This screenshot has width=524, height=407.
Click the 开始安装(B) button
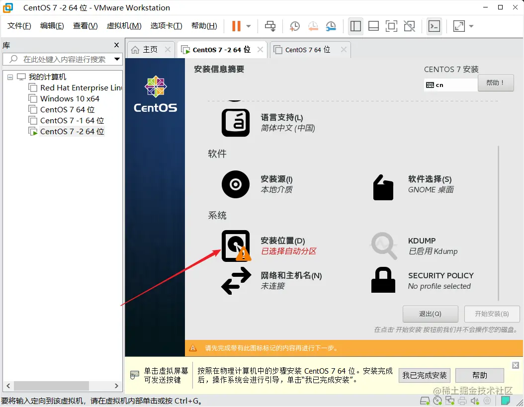point(492,314)
